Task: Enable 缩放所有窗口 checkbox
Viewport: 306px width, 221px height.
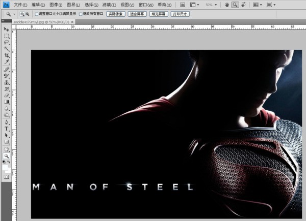Action: click(81, 14)
